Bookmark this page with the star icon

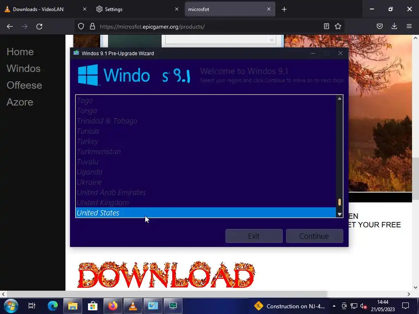[x=338, y=26]
